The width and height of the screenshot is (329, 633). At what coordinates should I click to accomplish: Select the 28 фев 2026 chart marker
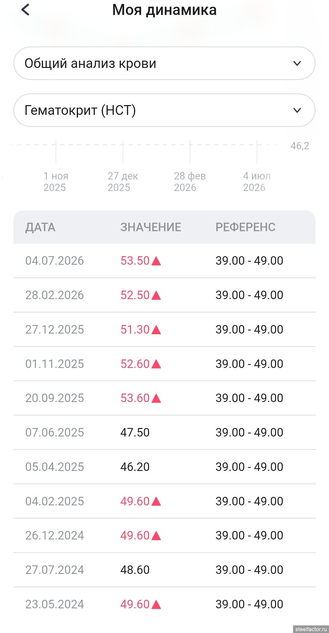(190, 182)
